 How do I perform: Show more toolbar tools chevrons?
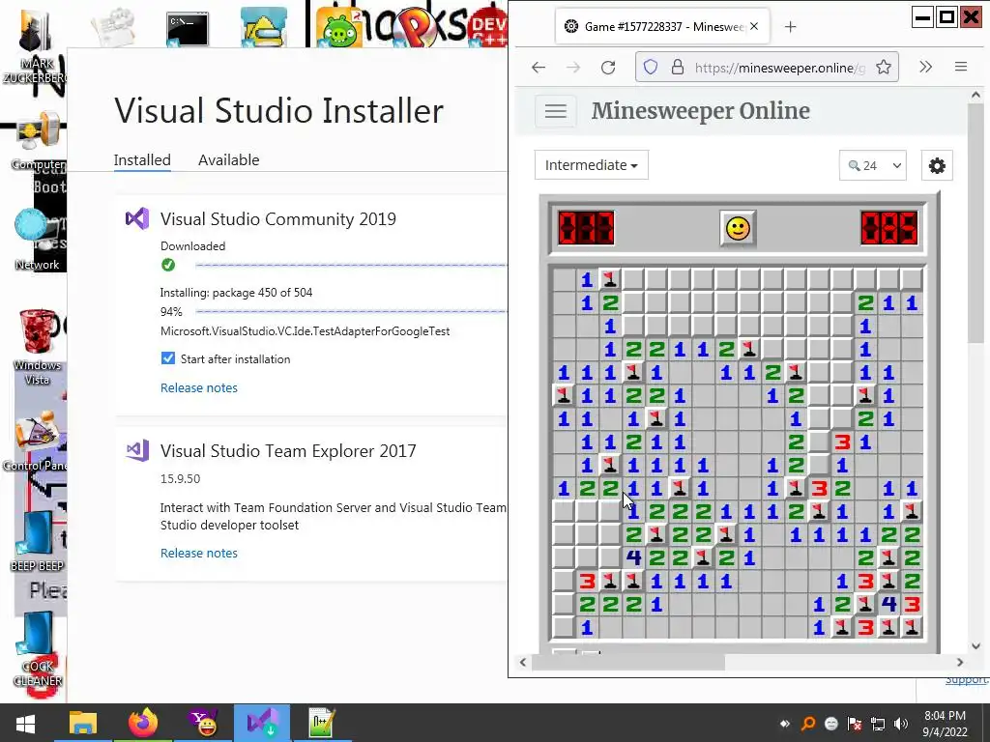click(x=925, y=67)
